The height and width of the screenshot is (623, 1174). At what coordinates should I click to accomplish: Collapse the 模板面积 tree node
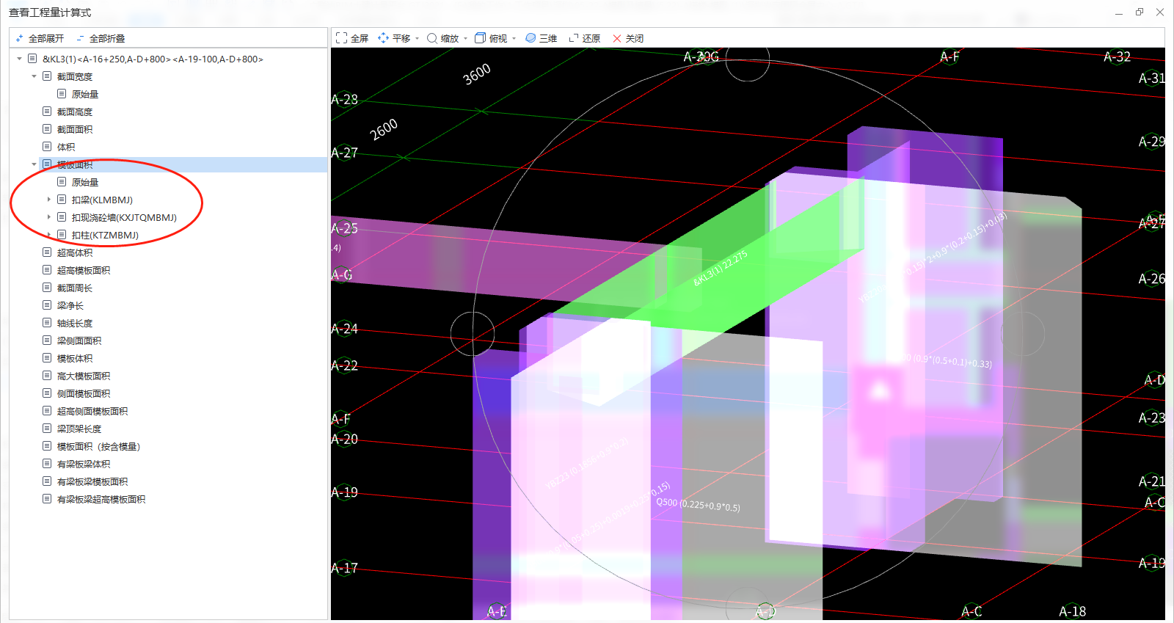(x=34, y=164)
